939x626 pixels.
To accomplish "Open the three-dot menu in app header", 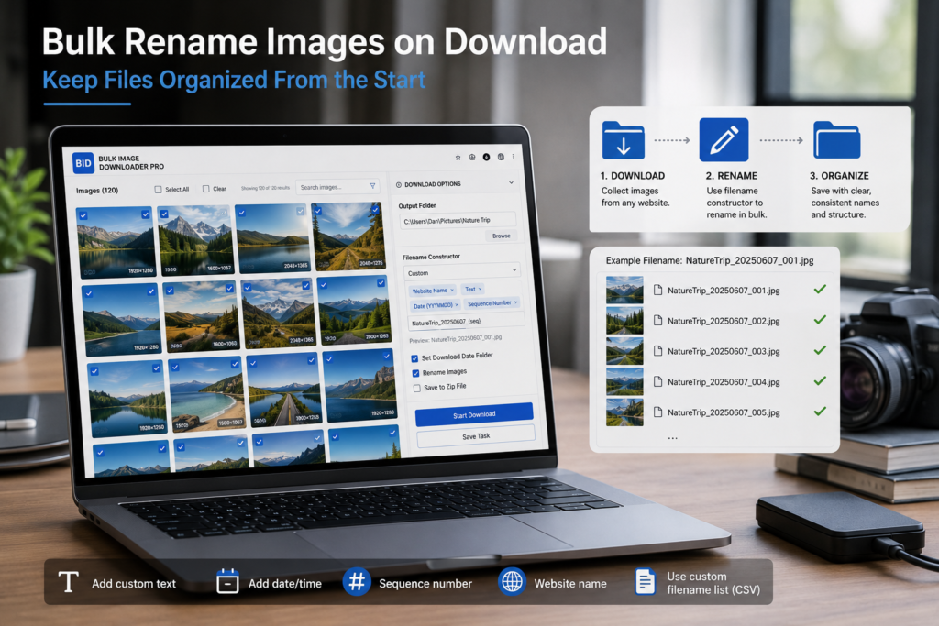I will click(x=514, y=157).
